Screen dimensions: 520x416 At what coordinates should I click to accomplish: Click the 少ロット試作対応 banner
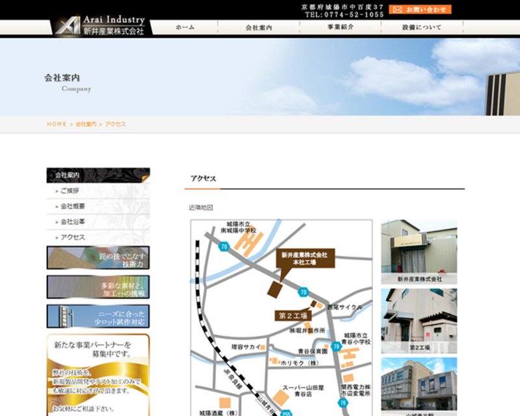click(x=98, y=317)
